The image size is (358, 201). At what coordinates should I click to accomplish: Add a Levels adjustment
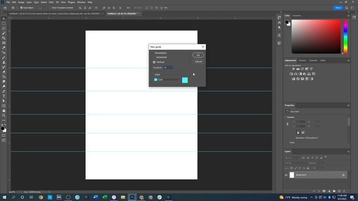pyautogui.click(x=298, y=69)
